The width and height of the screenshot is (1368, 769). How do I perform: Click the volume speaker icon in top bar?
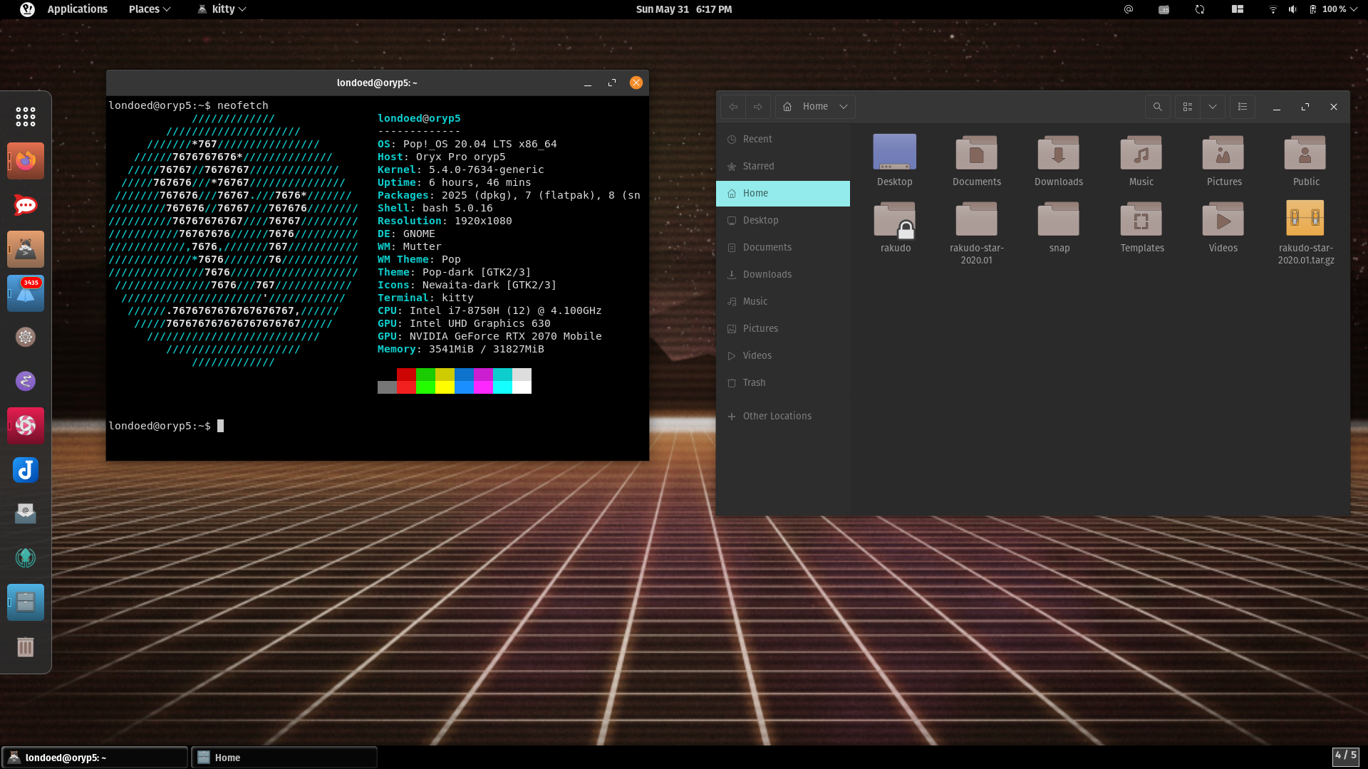pos(1292,9)
